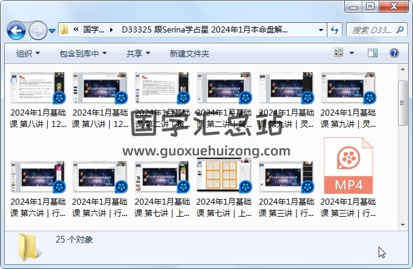The height and width of the screenshot is (269, 413).
Task: Click the scrollbar down arrow
Action: [403, 225]
